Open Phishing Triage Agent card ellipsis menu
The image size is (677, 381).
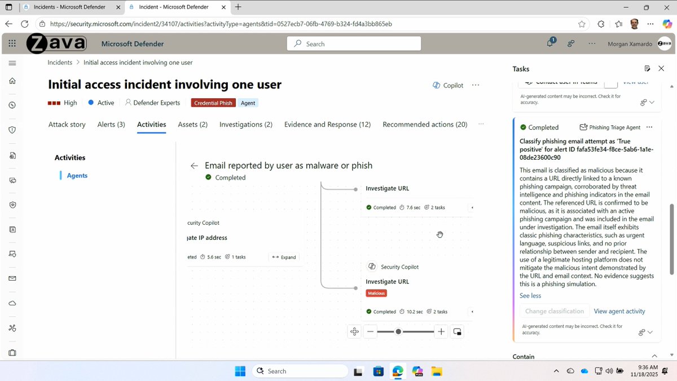coord(649,127)
